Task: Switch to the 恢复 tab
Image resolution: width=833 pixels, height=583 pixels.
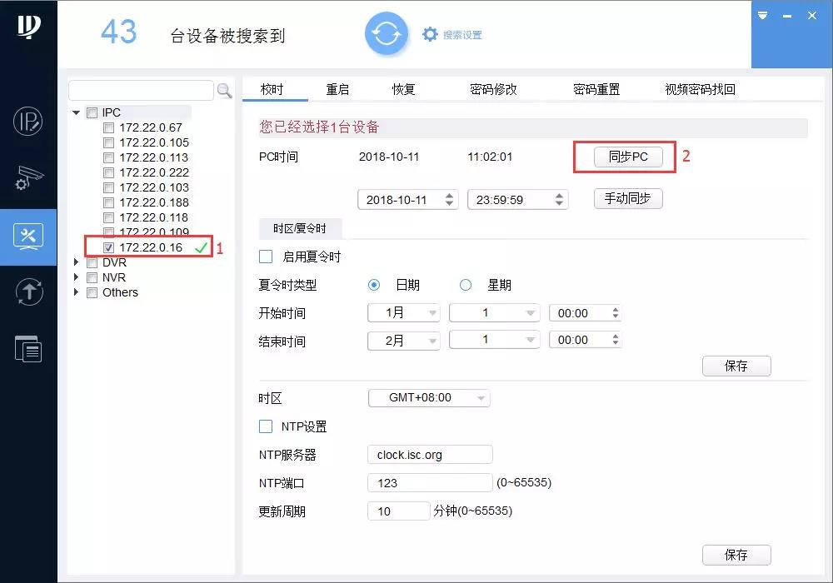Action: click(x=404, y=89)
